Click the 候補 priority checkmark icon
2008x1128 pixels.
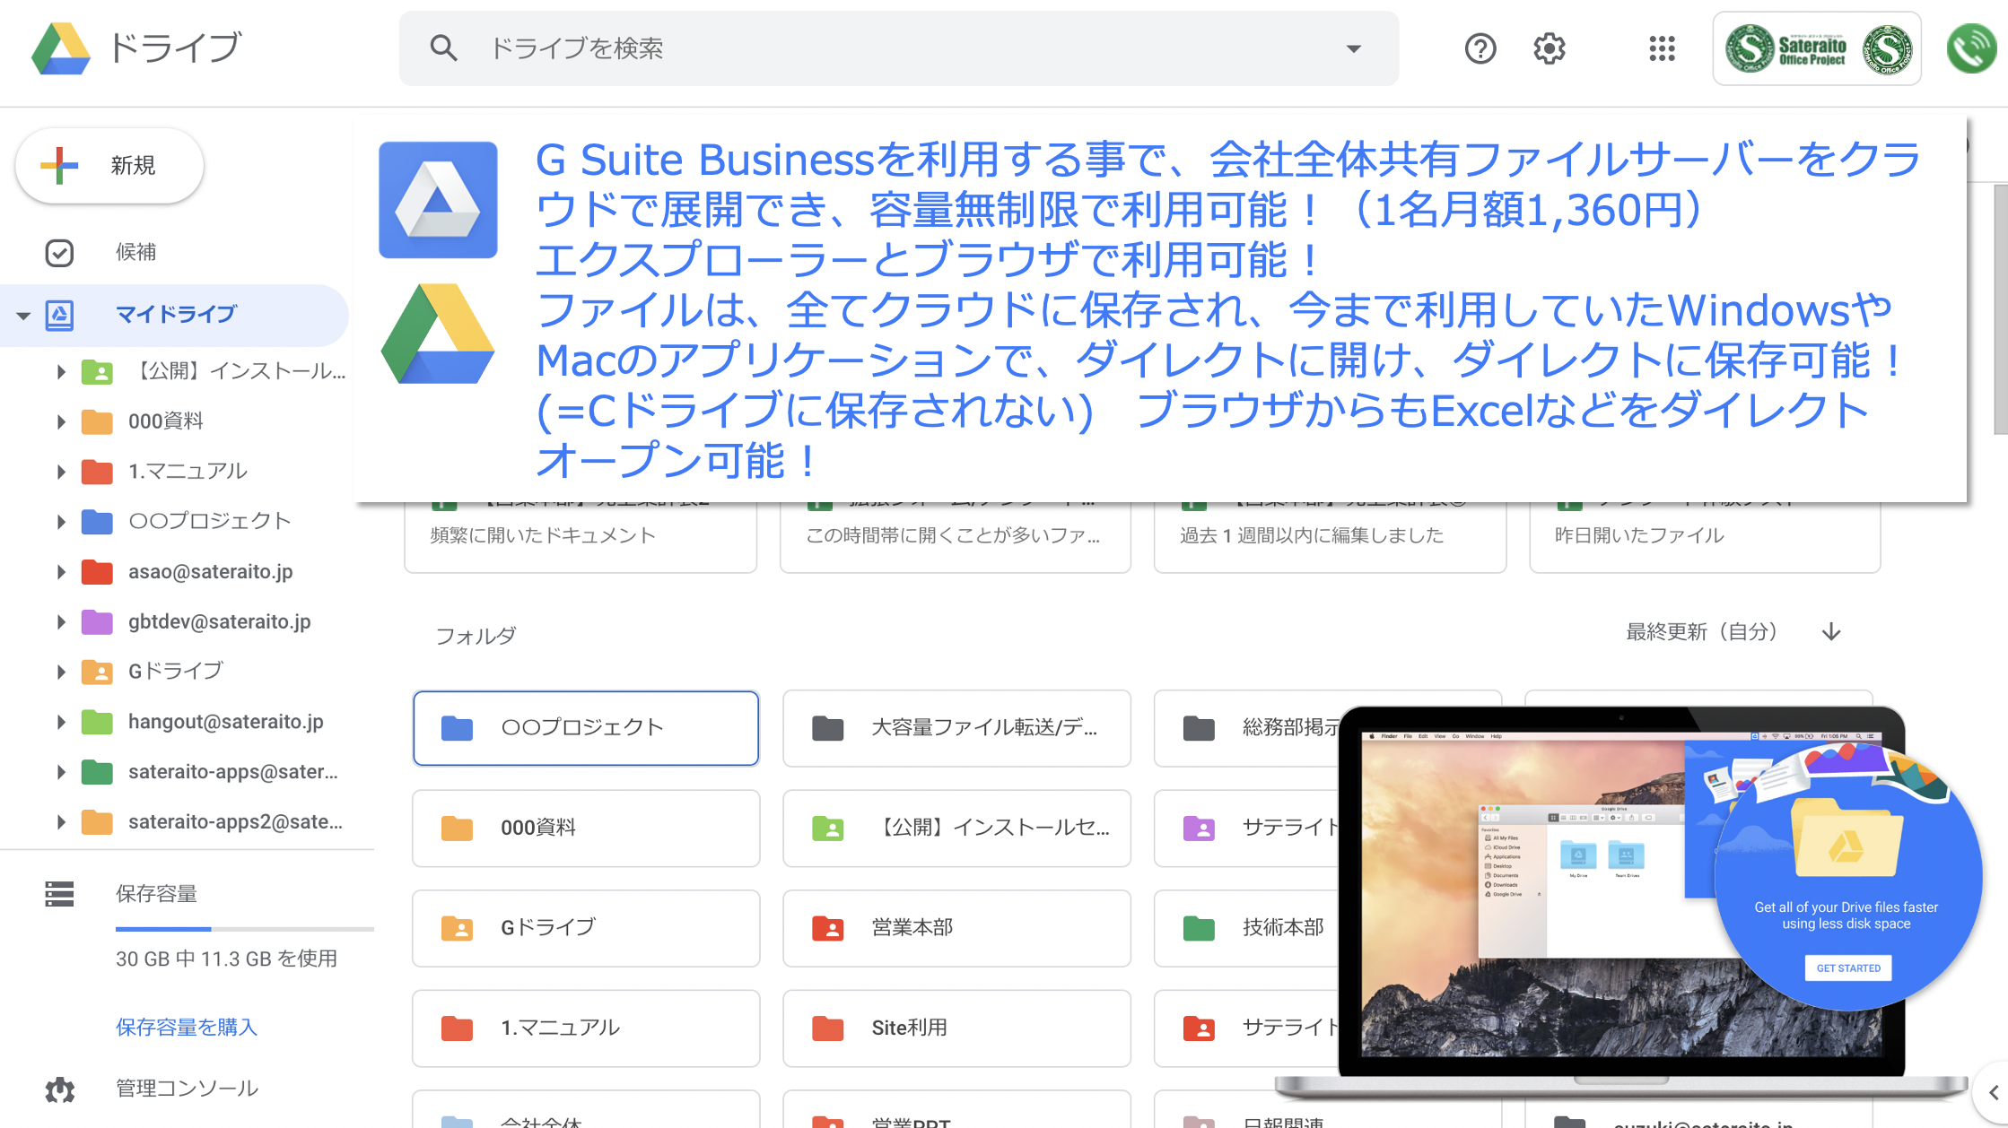tap(59, 253)
